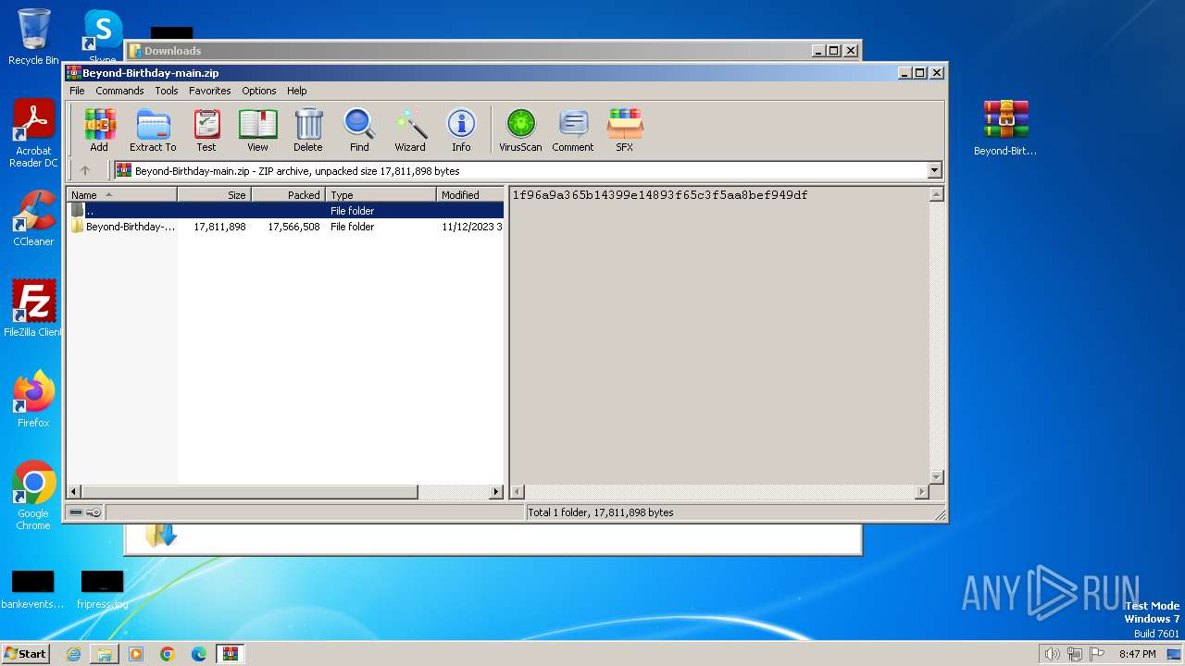The height and width of the screenshot is (666, 1185).
Task: Click comment pane scroll down arrow
Action: (936, 477)
